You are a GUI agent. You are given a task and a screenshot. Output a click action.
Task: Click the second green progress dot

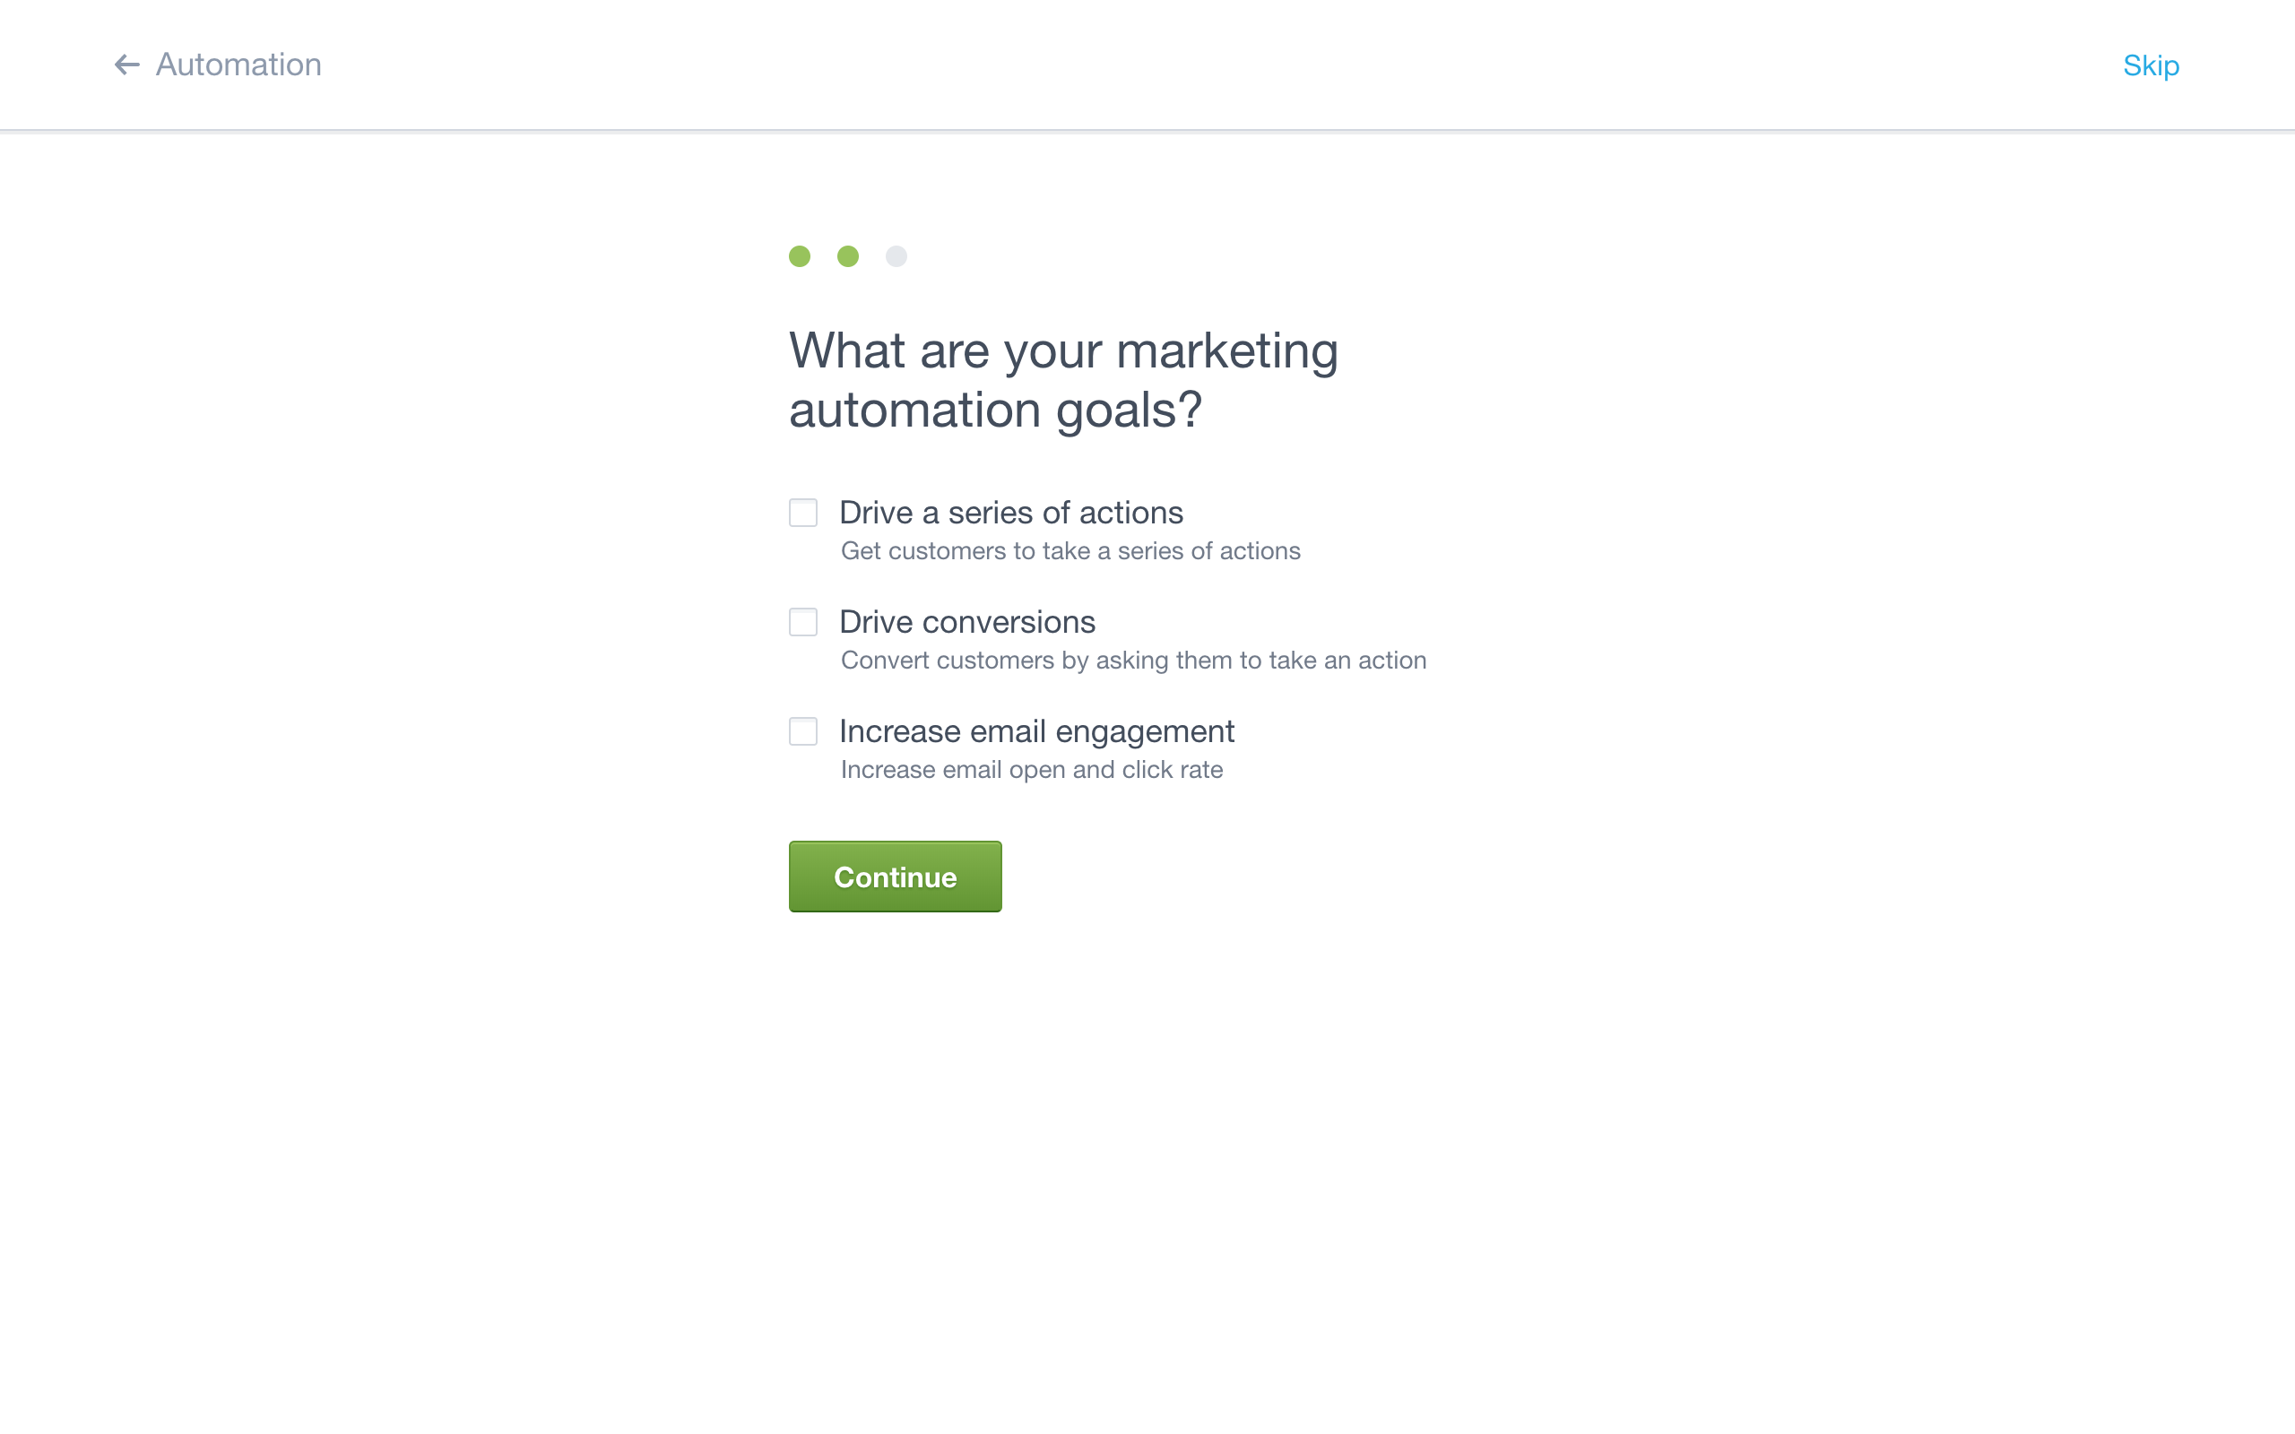point(848,256)
